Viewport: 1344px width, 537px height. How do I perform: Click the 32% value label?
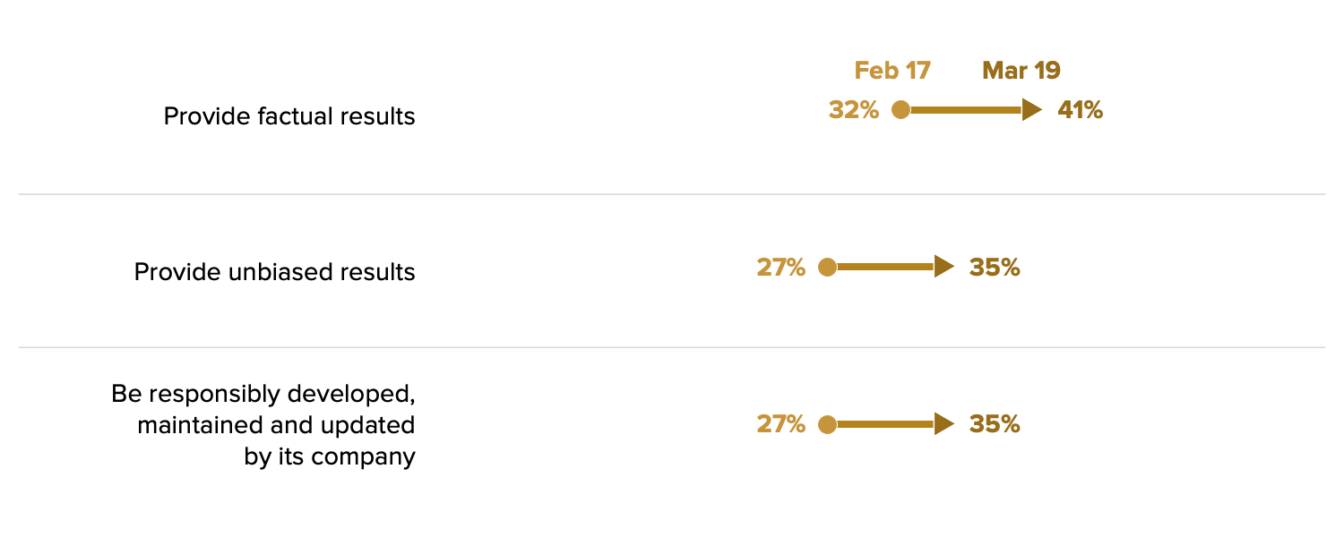[854, 110]
